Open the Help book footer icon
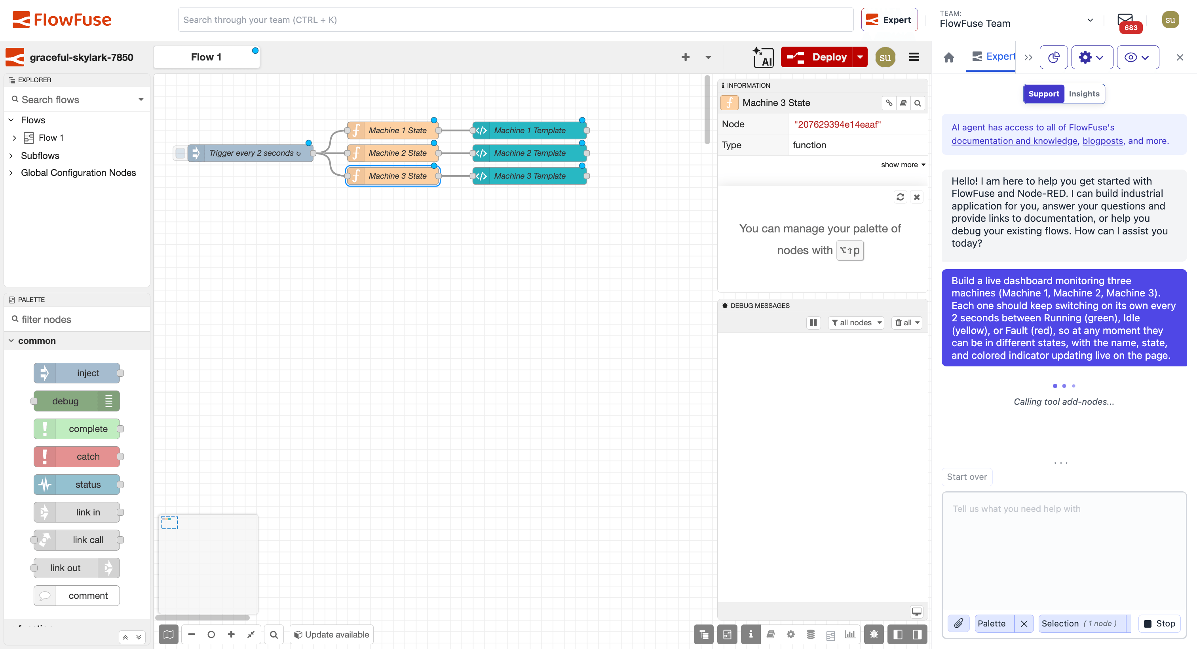1197x649 pixels. point(770,634)
